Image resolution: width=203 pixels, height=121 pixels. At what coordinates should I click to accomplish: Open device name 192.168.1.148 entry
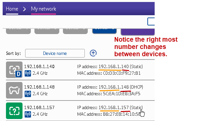click(39, 87)
